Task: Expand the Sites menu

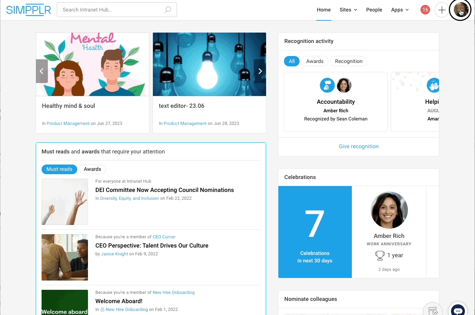Action: (x=348, y=10)
